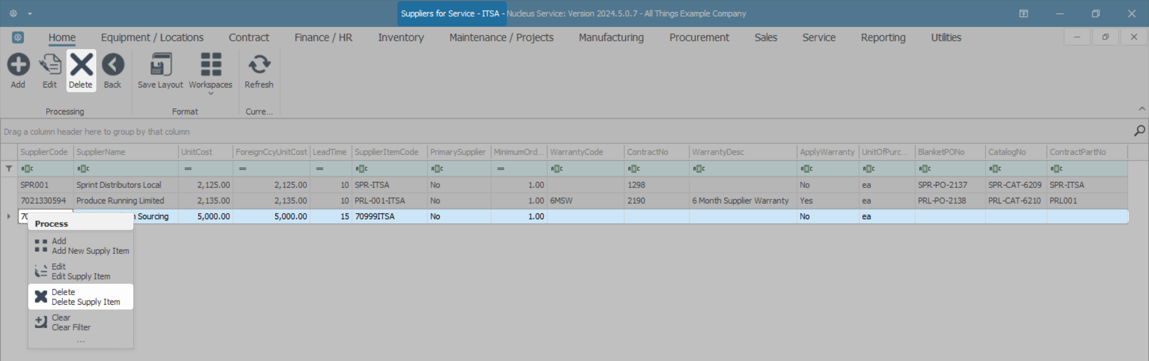The image size is (1149, 361).
Task: Collapse the ribbon with the chevron
Action: click(1142, 109)
